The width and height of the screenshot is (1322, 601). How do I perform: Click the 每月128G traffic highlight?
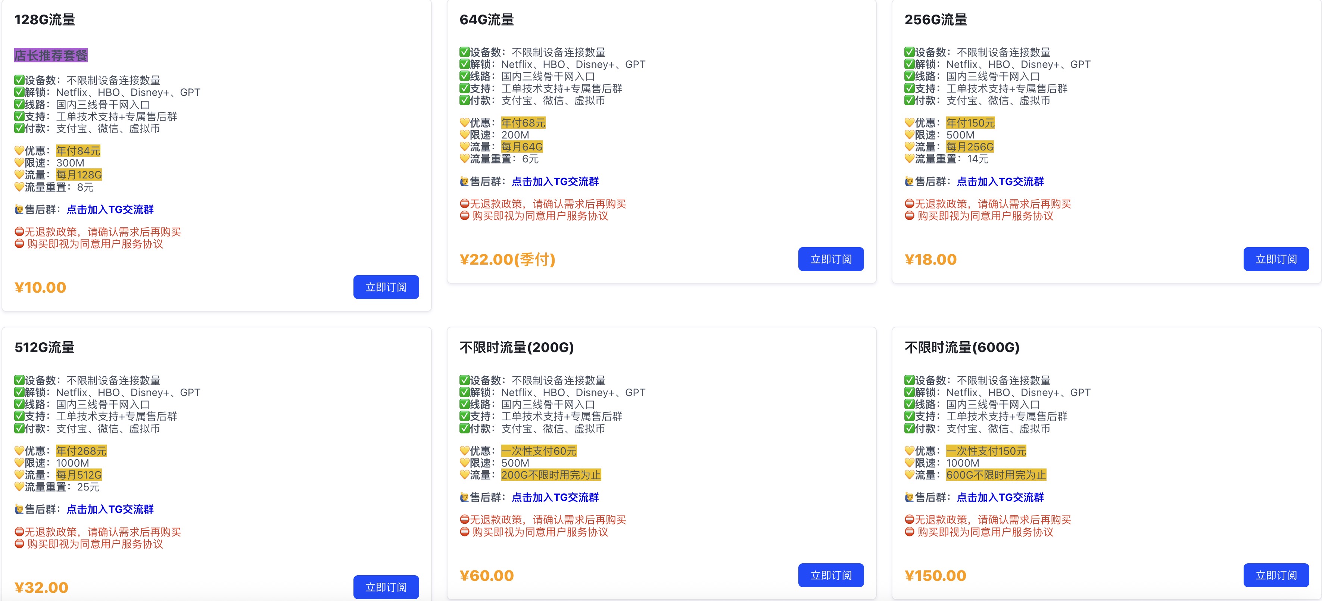(79, 175)
